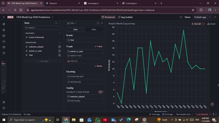The image size is (219, 123).
Task: Bookmark this page with the star icon
Action: pyautogui.click(x=193, y=10)
